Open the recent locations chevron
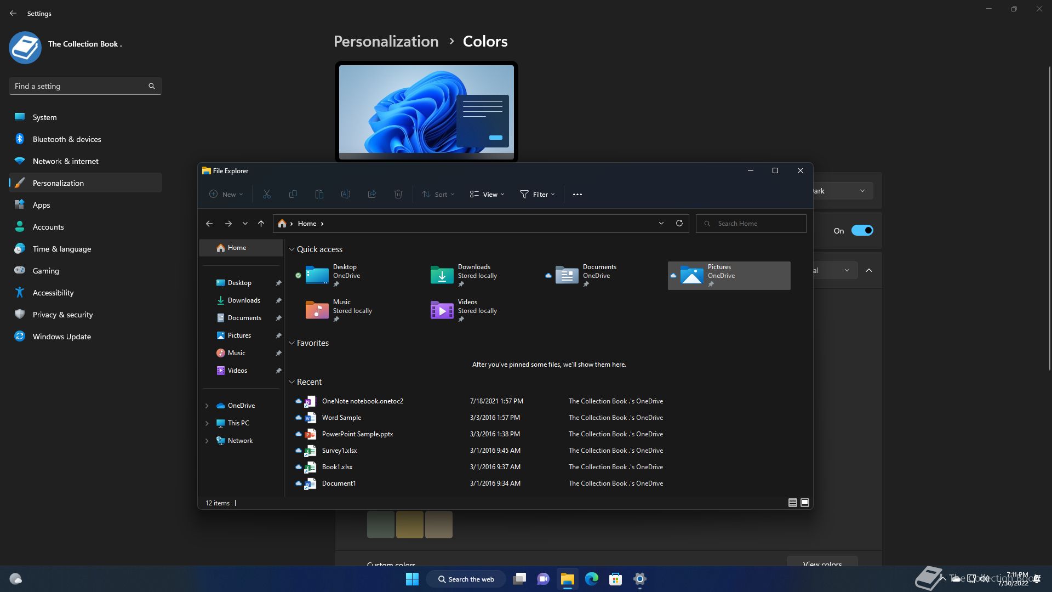1052x592 pixels. click(x=245, y=224)
